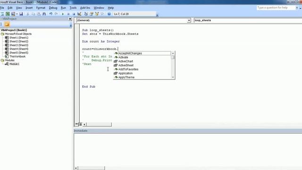The height and width of the screenshot is (170, 302).
Task: Choose ApplyTheme from autocomplete list
Action: click(142, 77)
